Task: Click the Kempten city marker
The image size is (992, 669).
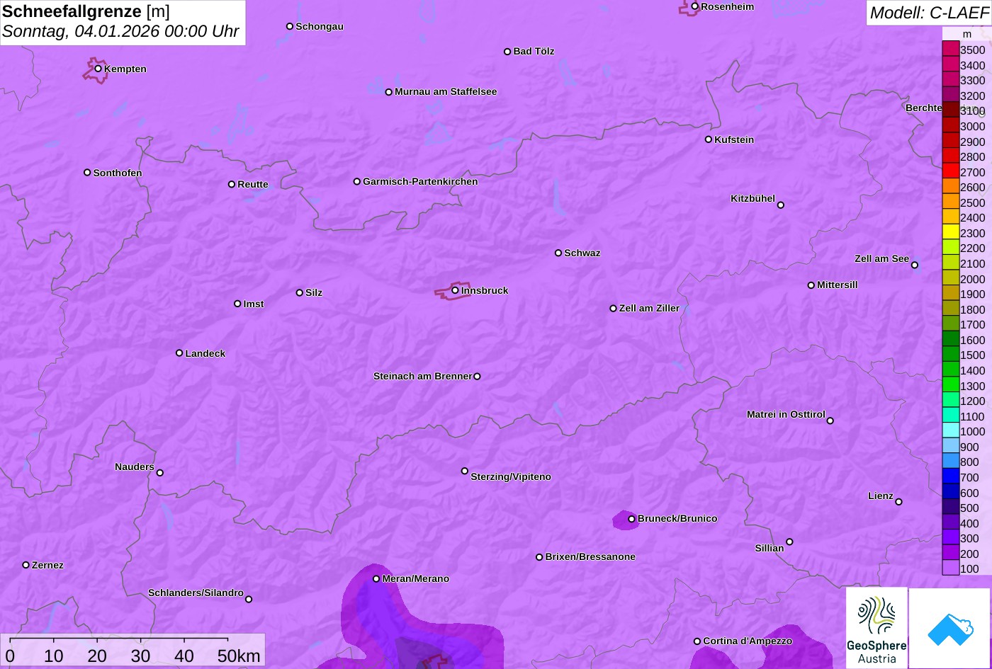Action: click(98, 69)
